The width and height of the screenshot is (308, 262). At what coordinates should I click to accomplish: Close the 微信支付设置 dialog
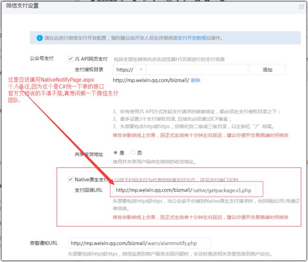[x=301, y=7]
